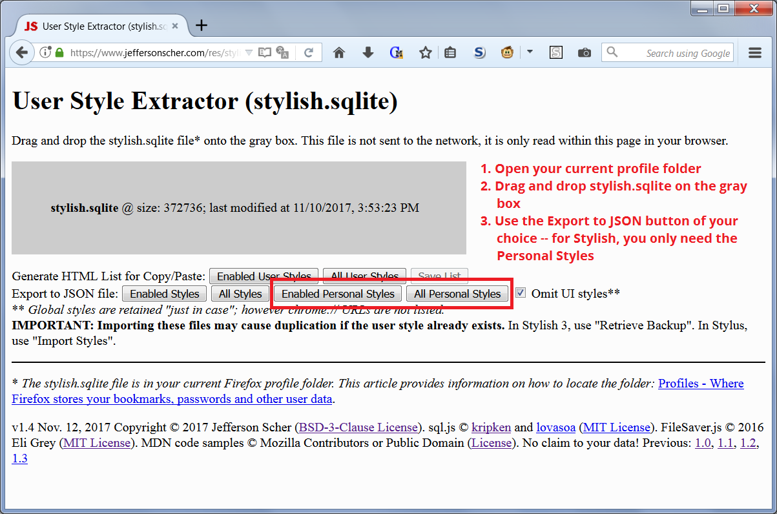Click the search magnifier icon

point(612,52)
